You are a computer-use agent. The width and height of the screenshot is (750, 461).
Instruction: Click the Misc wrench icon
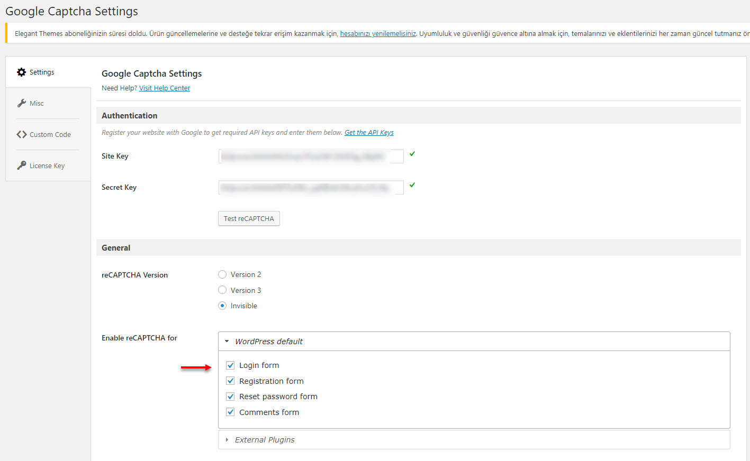pos(22,103)
